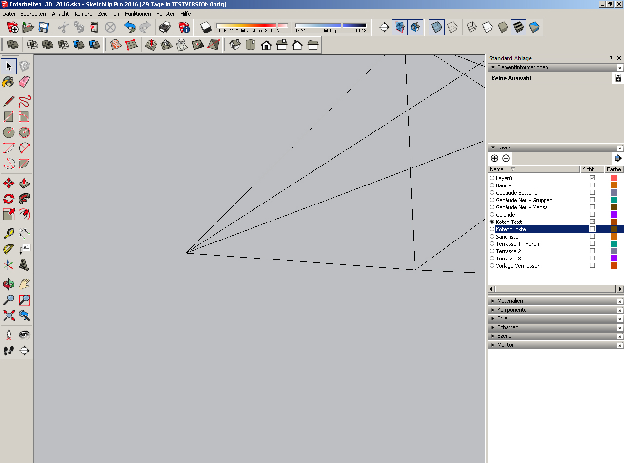Expand the Materialien panel
Screen dimensions: 624x463
[x=509, y=301]
